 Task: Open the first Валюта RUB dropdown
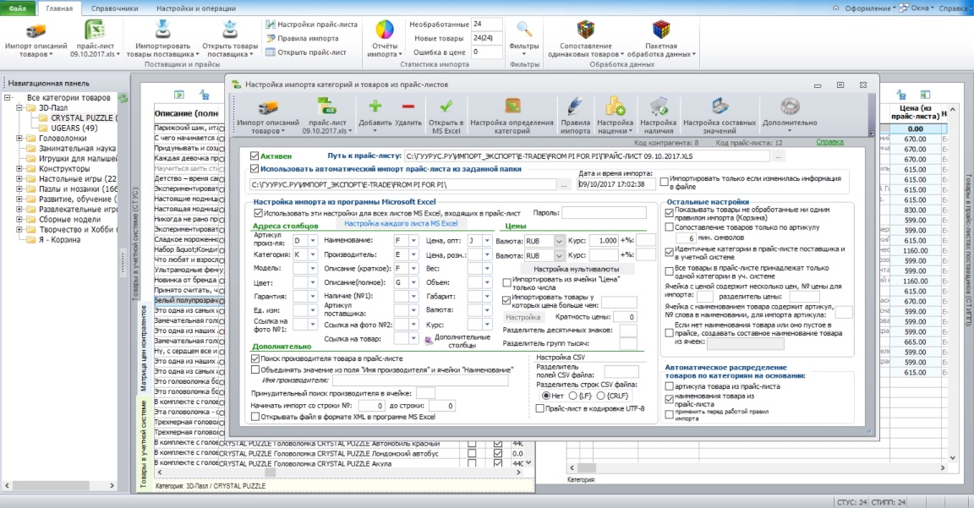click(x=559, y=241)
